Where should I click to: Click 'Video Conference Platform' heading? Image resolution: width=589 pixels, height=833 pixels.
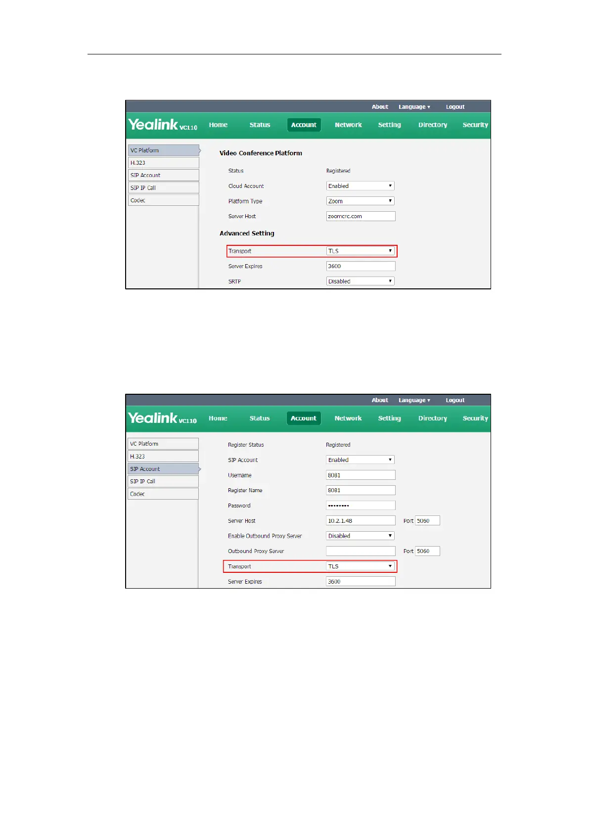click(261, 153)
